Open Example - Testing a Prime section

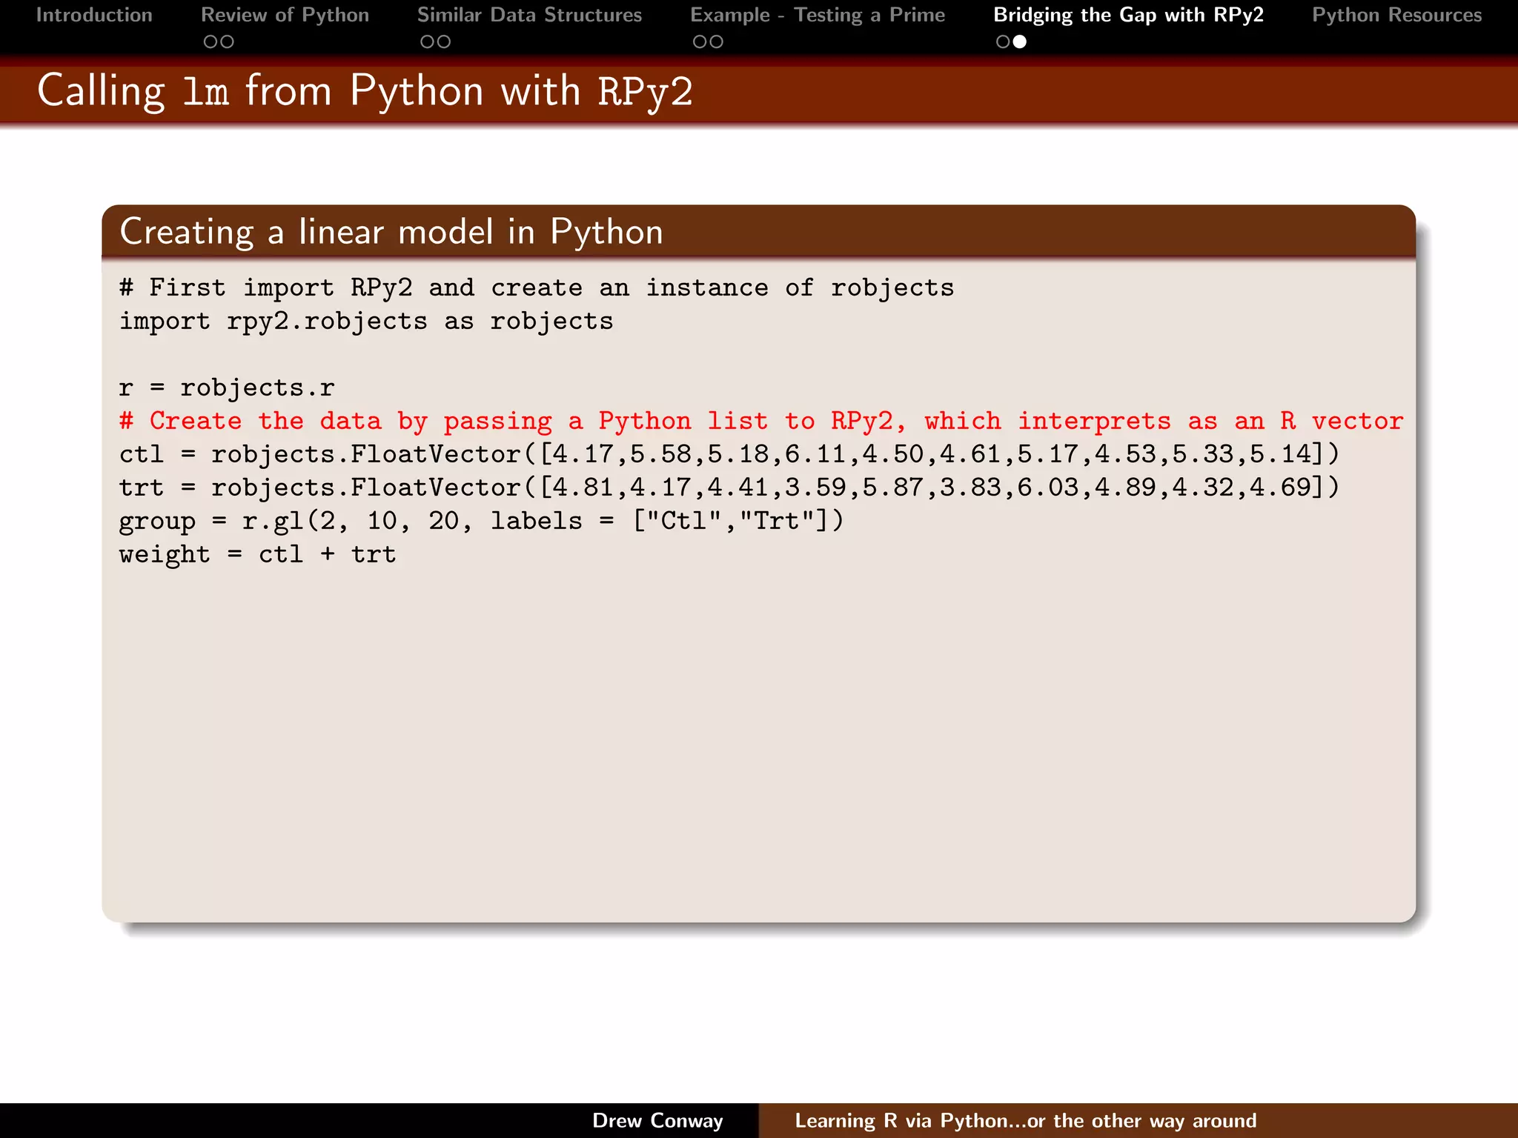818,15
